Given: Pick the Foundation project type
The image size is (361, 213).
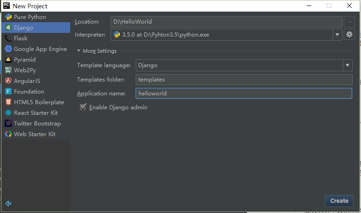Looking at the screenshot, I should [x=36, y=92].
